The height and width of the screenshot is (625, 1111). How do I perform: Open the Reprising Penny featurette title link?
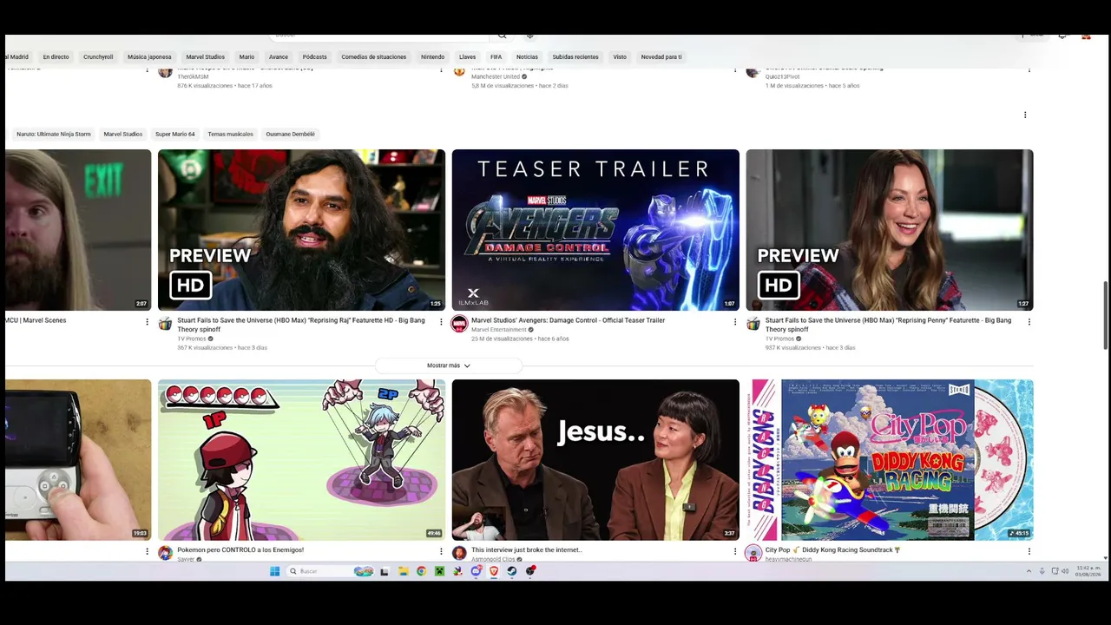[888, 325]
